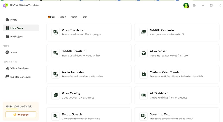223x122 pixels.
Task: Click the AI Clip Maker icon
Action: pyautogui.click(x=144, y=95)
